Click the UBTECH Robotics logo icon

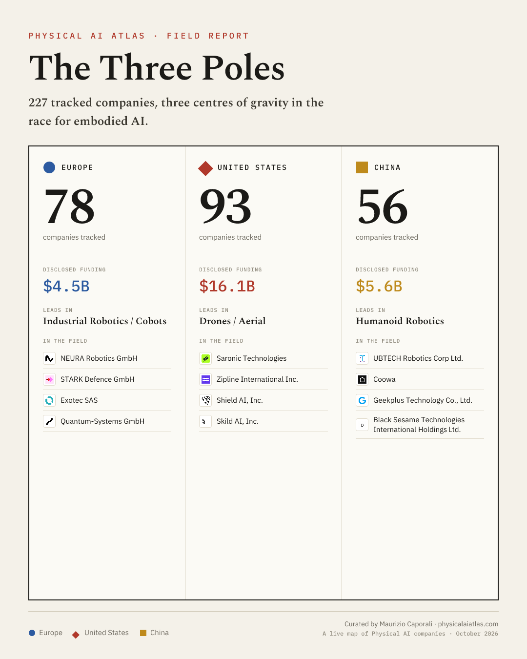362,358
